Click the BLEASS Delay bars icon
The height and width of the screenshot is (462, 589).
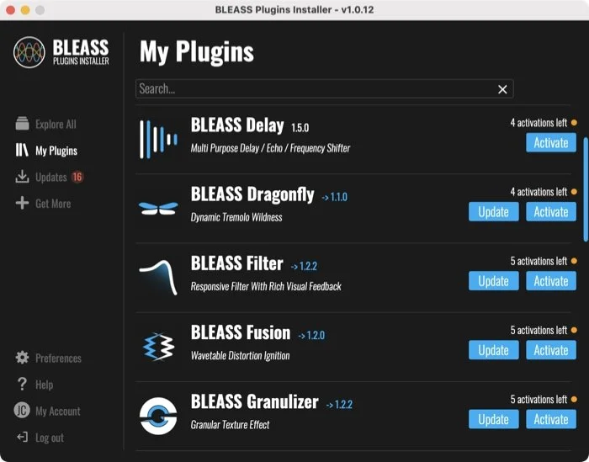point(158,140)
